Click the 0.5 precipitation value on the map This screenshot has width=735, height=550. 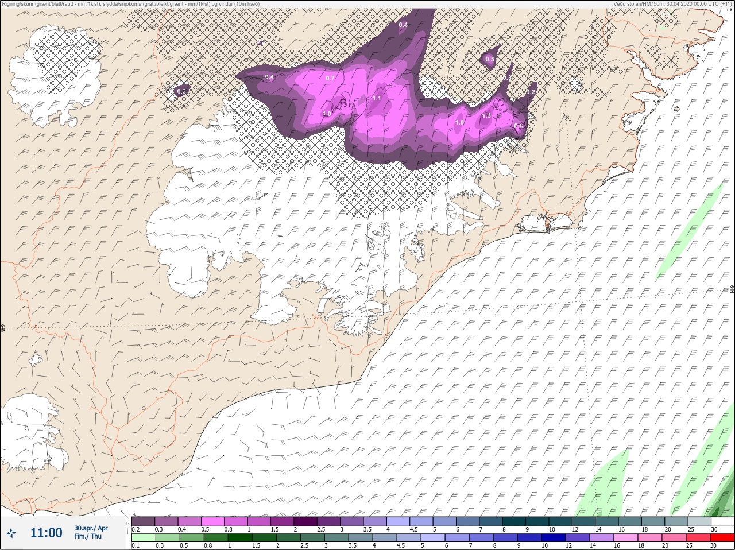[x=490, y=59]
